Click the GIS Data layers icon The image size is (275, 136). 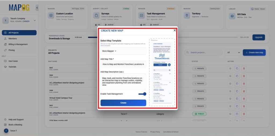232,16
